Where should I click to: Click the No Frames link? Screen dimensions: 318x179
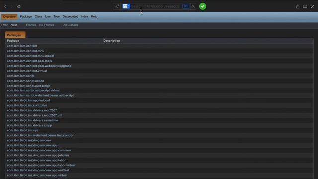pos(47,25)
